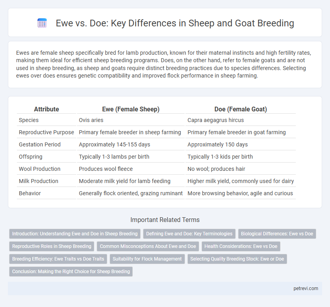This screenshot has width=330, height=307.
Task: Click 'Typically 1-3 lambs per birth' cell
Action: 114,157
